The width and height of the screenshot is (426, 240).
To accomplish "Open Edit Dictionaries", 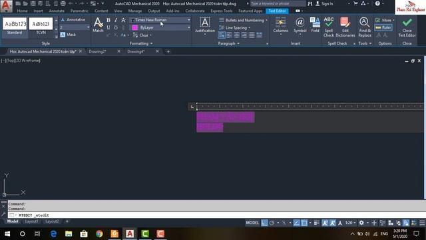I will [x=345, y=27].
